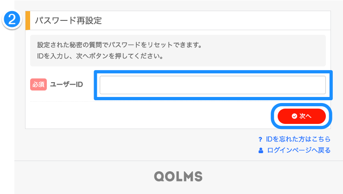The width and height of the screenshot is (343, 194).
Task: Click the QOLMS logo in footer
Action: [x=178, y=176]
